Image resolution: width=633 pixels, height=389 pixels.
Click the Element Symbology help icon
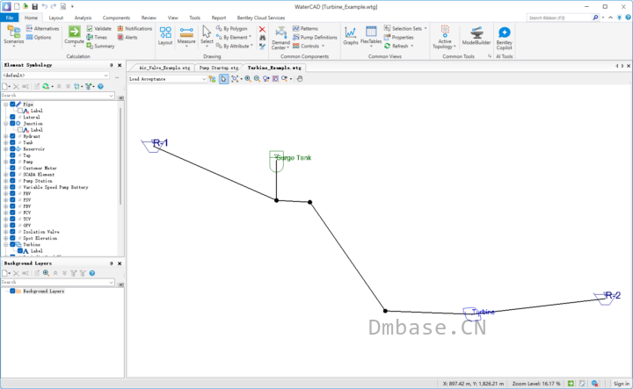coord(100,86)
